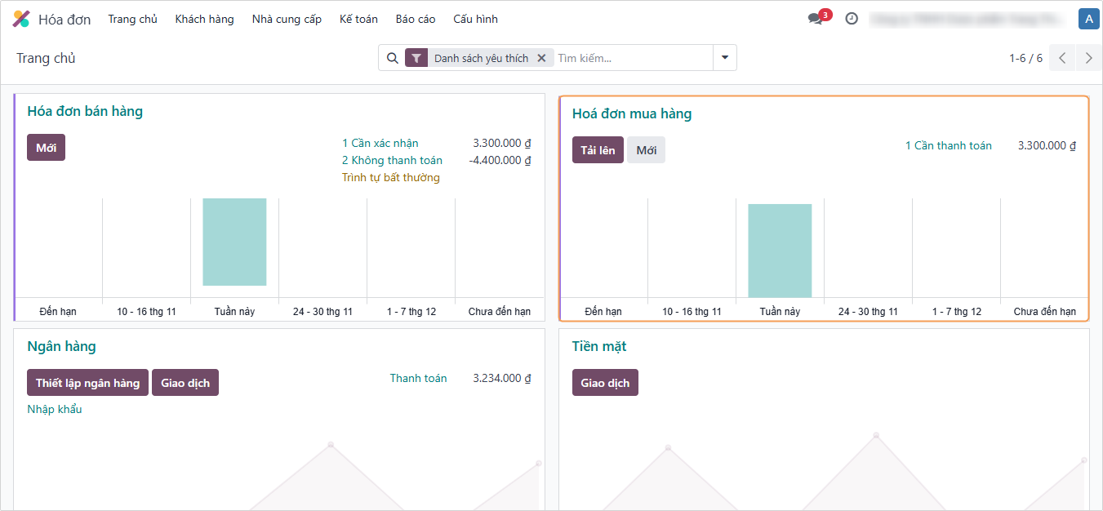Image resolution: width=1103 pixels, height=511 pixels.
Task: Open the Báo cáo menu
Action: (416, 19)
